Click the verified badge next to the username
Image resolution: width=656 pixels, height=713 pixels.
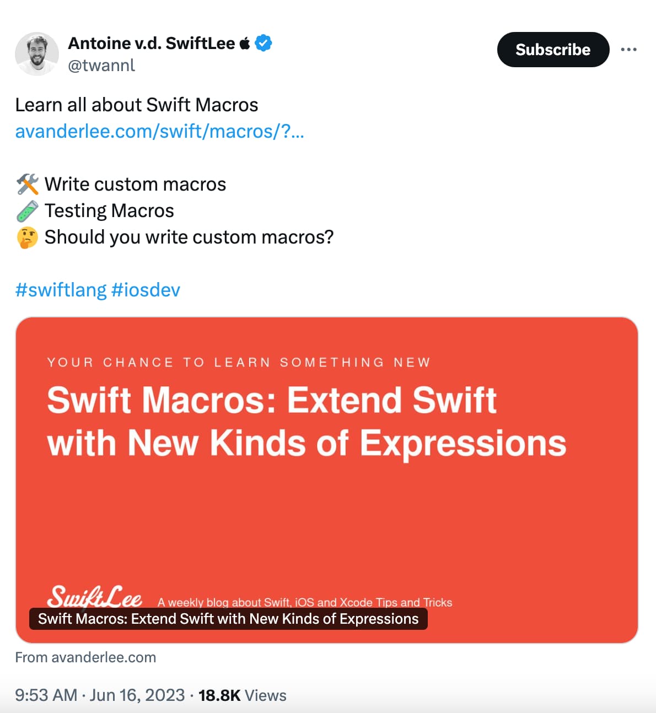(264, 43)
